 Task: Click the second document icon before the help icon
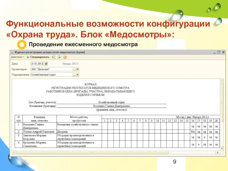click(x=59, y=57)
